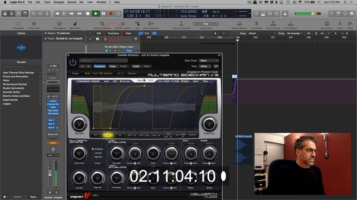Viewport: 357px width, 200px height.
Task: Open the Inspector info icon
Action: point(12,14)
